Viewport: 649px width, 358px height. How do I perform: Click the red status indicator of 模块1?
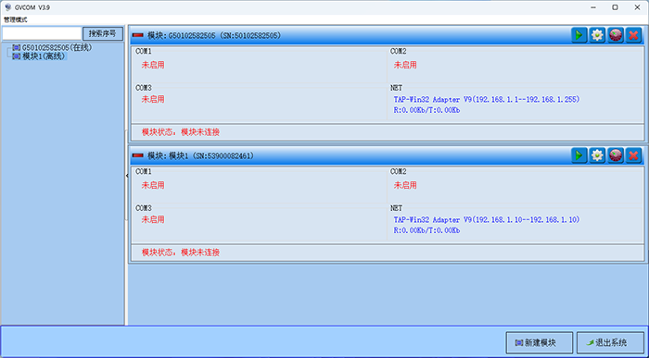click(x=137, y=155)
